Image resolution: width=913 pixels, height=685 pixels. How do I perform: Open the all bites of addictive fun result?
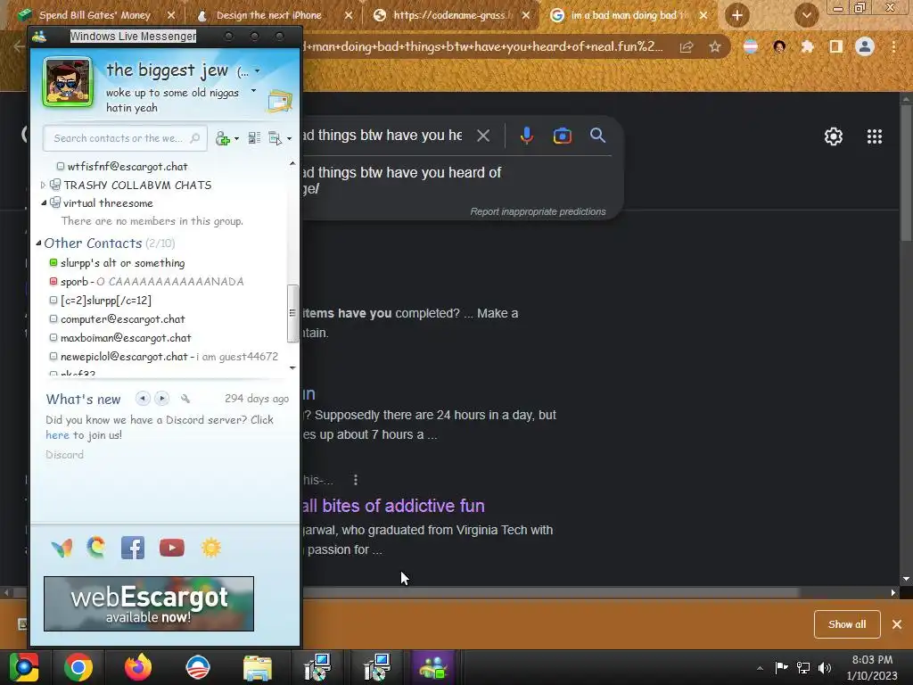(393, 506)
